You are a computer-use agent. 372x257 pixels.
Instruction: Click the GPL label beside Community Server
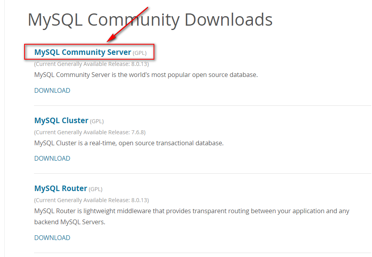(x=140, y=53)
